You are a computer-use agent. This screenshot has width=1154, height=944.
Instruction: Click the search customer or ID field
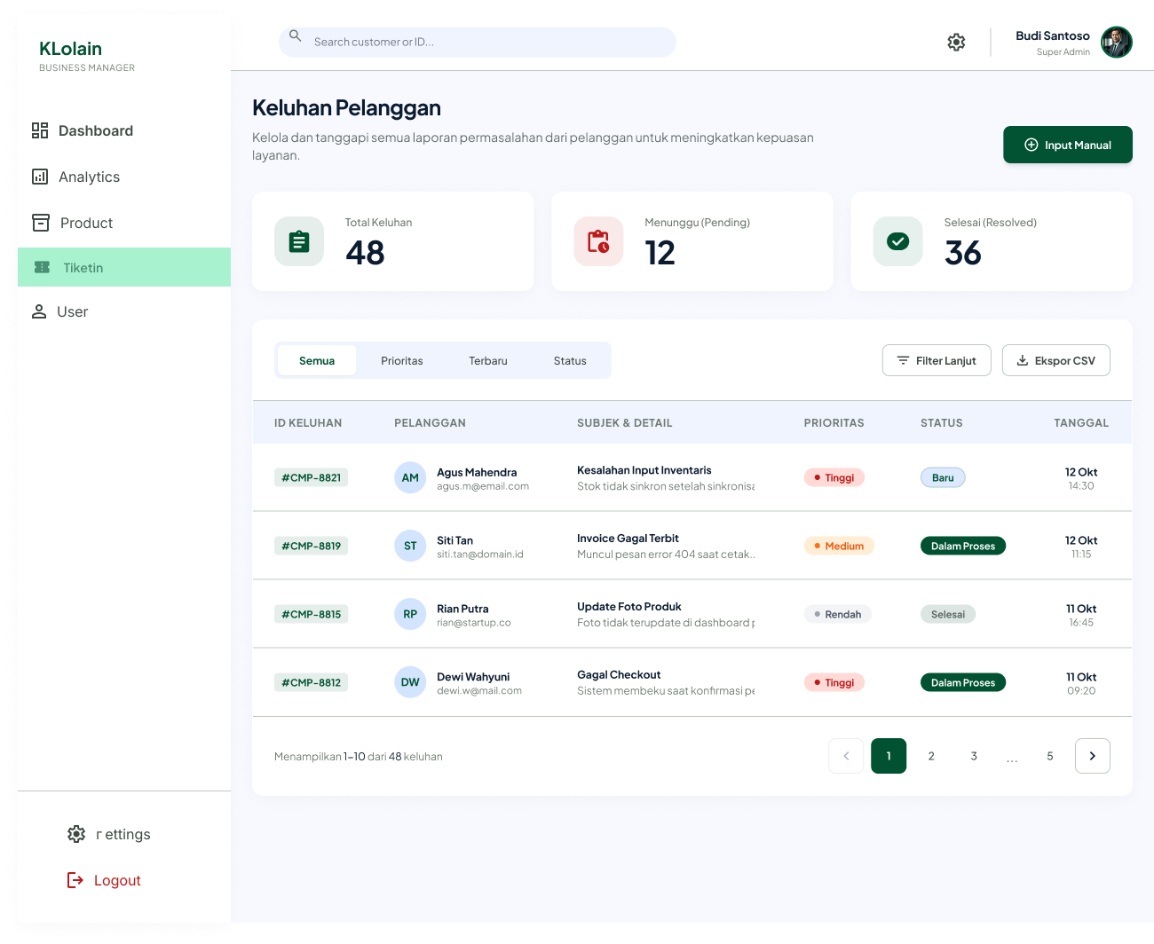[478, 42]
